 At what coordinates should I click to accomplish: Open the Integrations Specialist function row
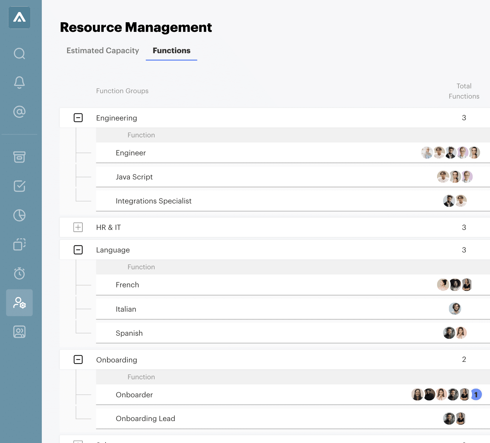154,201
